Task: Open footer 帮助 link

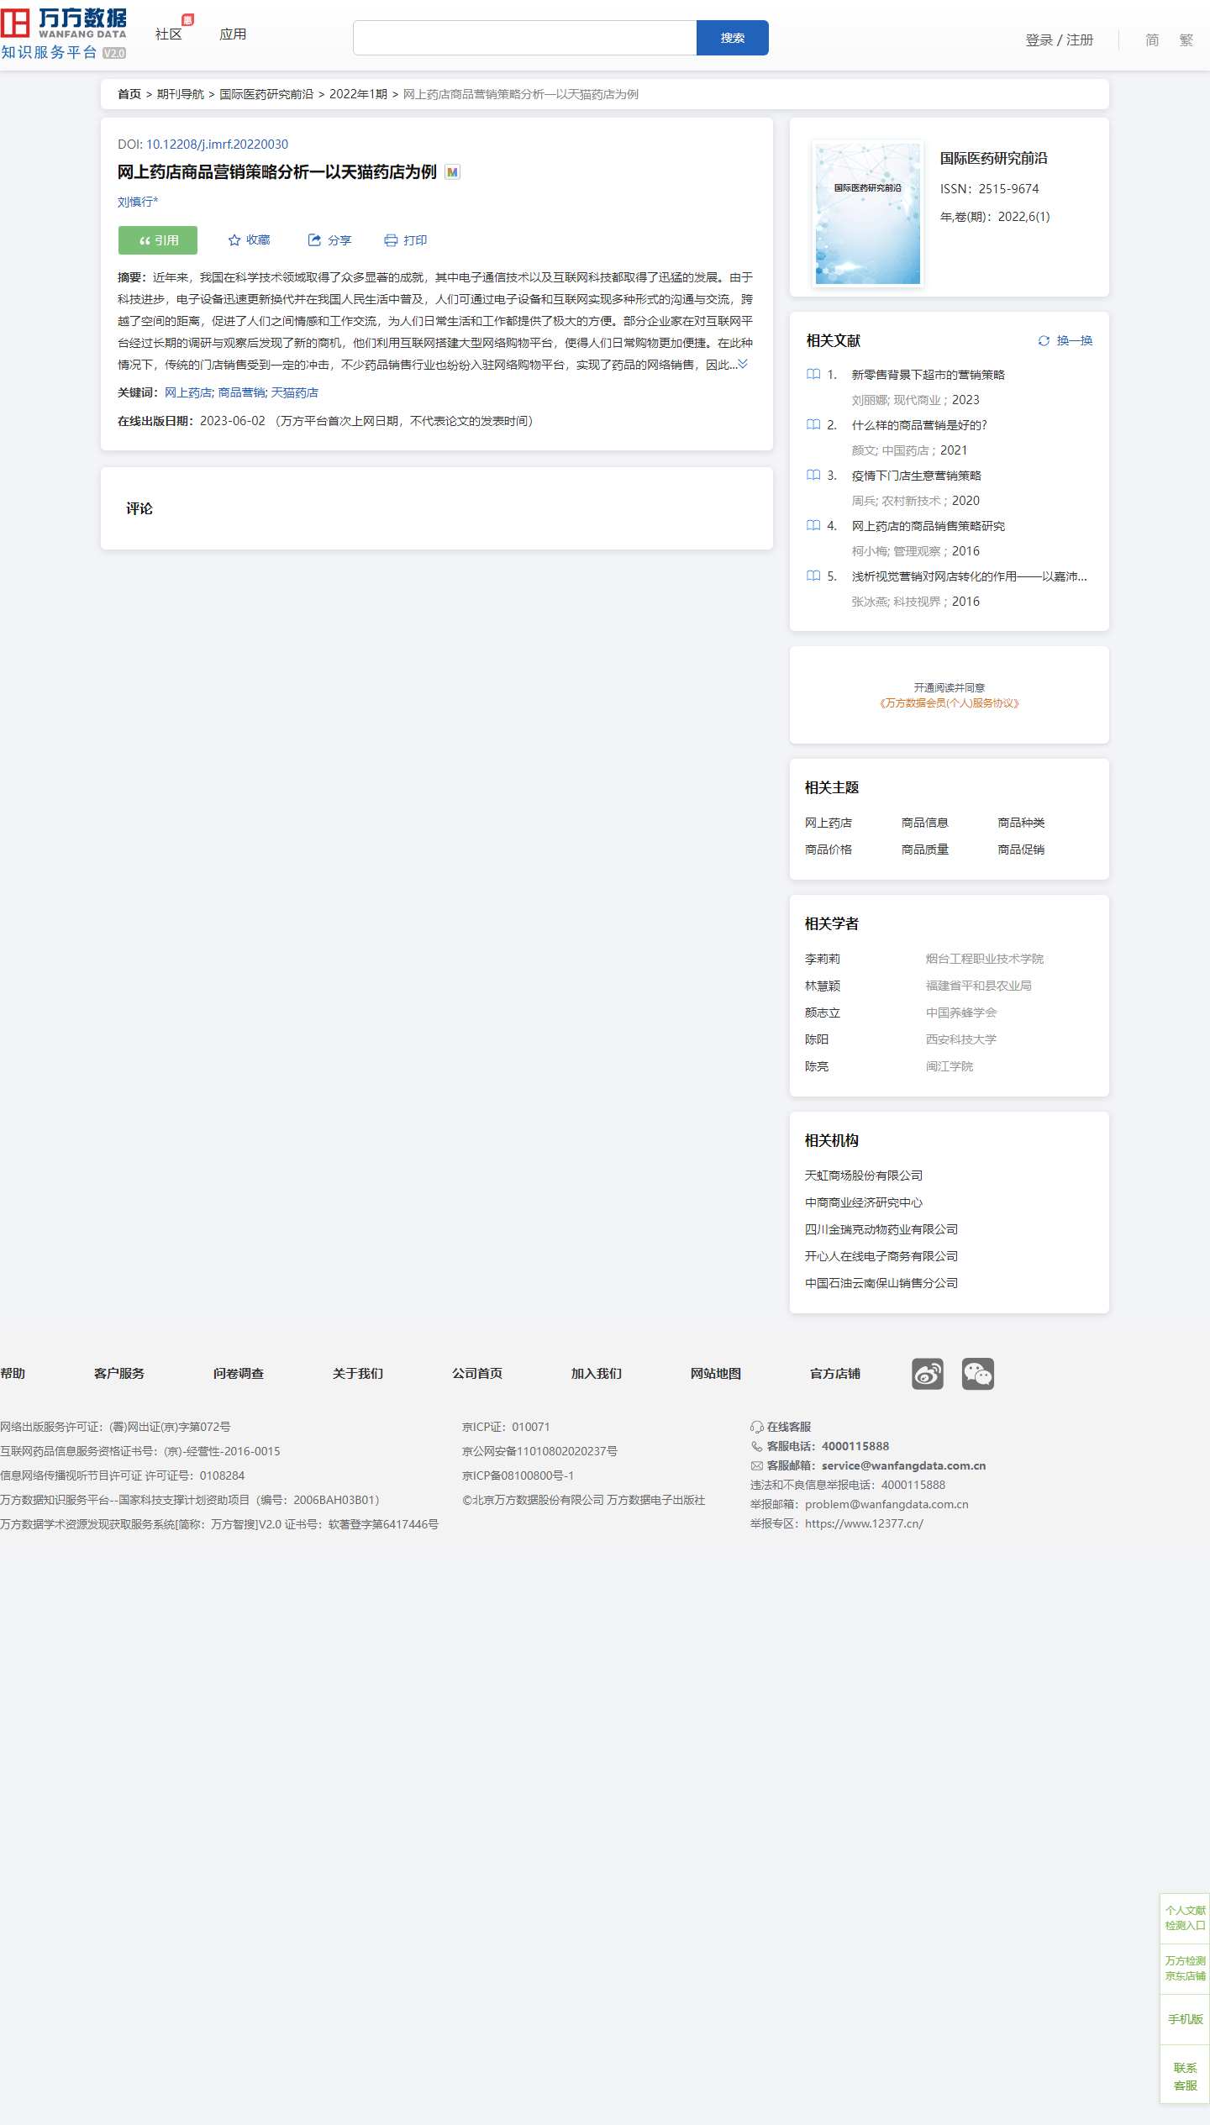Action: (x=13, y=1374)
